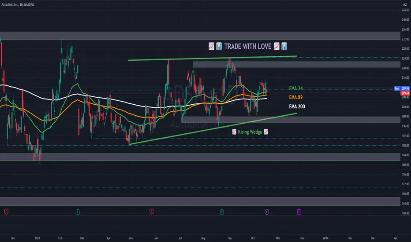This screenshot has width=411, height=242.
Task: Open the green earnings marker near Aug
Action: (222, 212)
